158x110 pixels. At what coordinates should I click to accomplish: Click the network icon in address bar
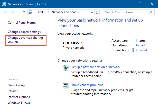click(30, 12)
